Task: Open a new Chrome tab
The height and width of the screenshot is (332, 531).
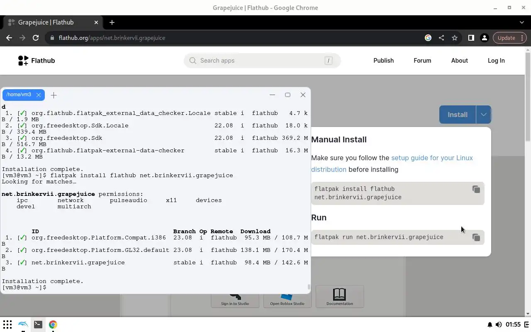Action: point(112,22)
